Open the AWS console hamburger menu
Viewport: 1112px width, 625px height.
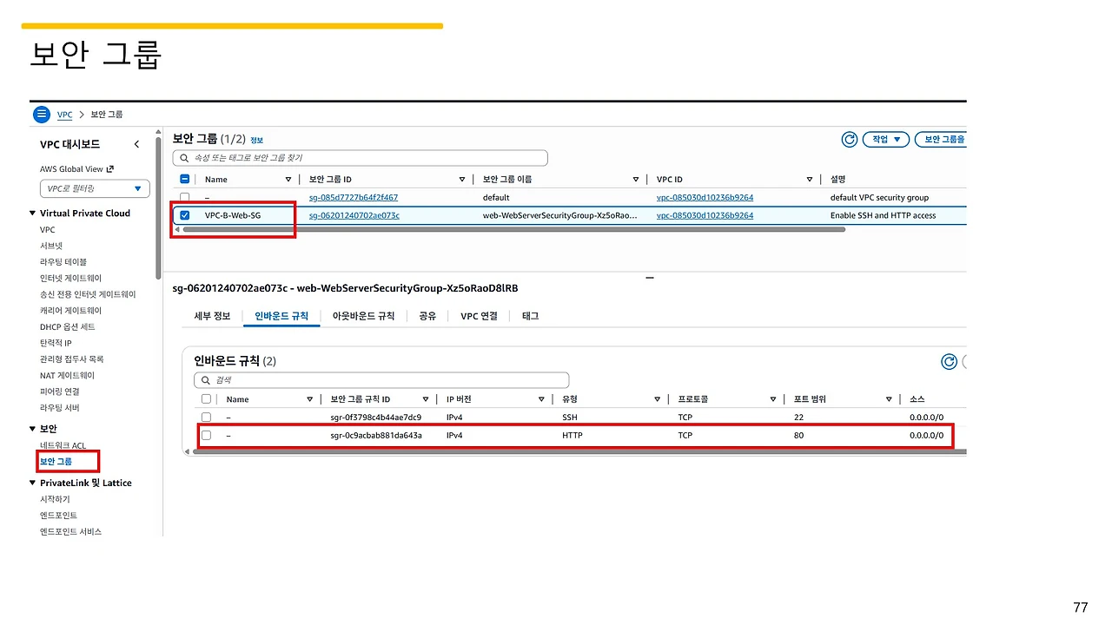click(42, 115)
